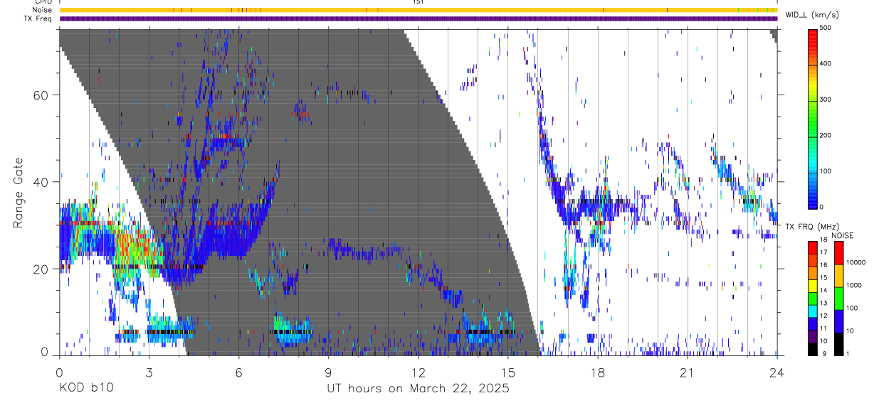Click the black segment of the TX FRQ legend
The height and width of the screenshot is (403, 874).
click(813, 348)
